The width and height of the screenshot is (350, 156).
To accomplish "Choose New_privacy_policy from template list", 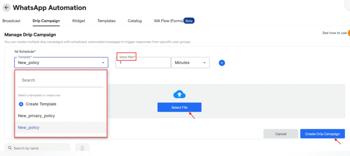I will point(37,116).
